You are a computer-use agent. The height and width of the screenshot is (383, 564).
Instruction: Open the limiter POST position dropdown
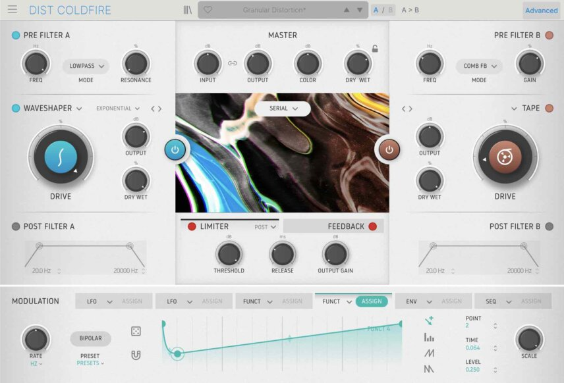[265, 227]
